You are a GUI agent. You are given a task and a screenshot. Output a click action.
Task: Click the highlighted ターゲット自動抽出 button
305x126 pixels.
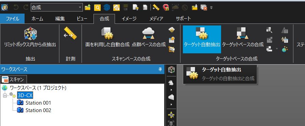(202, 39)
